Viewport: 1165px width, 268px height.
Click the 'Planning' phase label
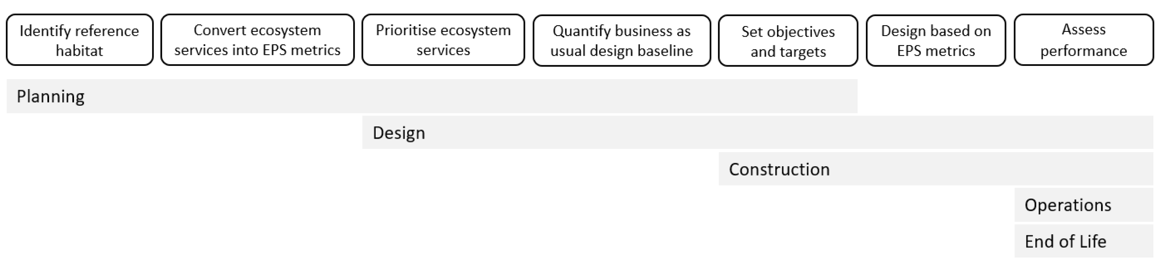click(51, 97)
